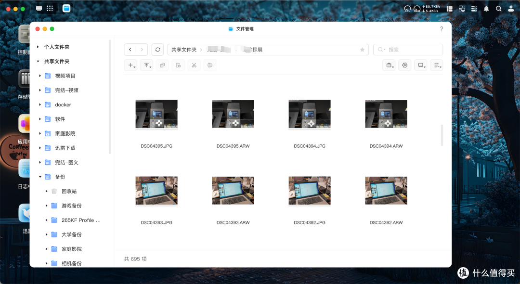Open file manager settings gear
Image resolution: width=520 pixels, height=284 pixels.
tap(404, 65)
